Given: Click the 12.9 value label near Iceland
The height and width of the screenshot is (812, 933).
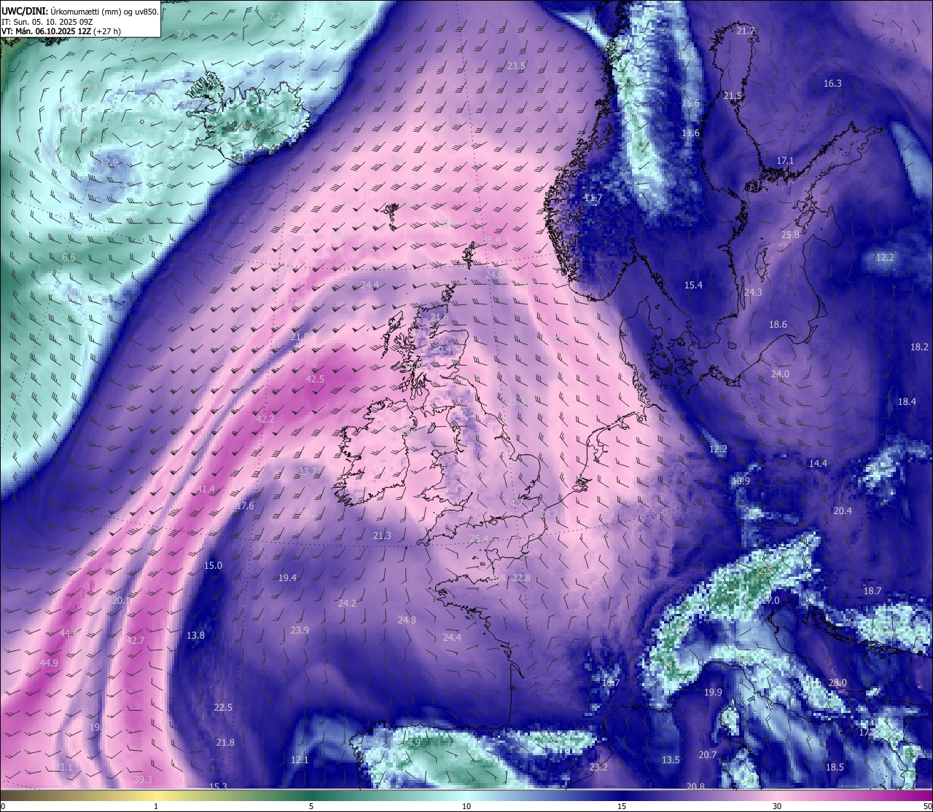Looking at the screenshot, I should point(109,162).
